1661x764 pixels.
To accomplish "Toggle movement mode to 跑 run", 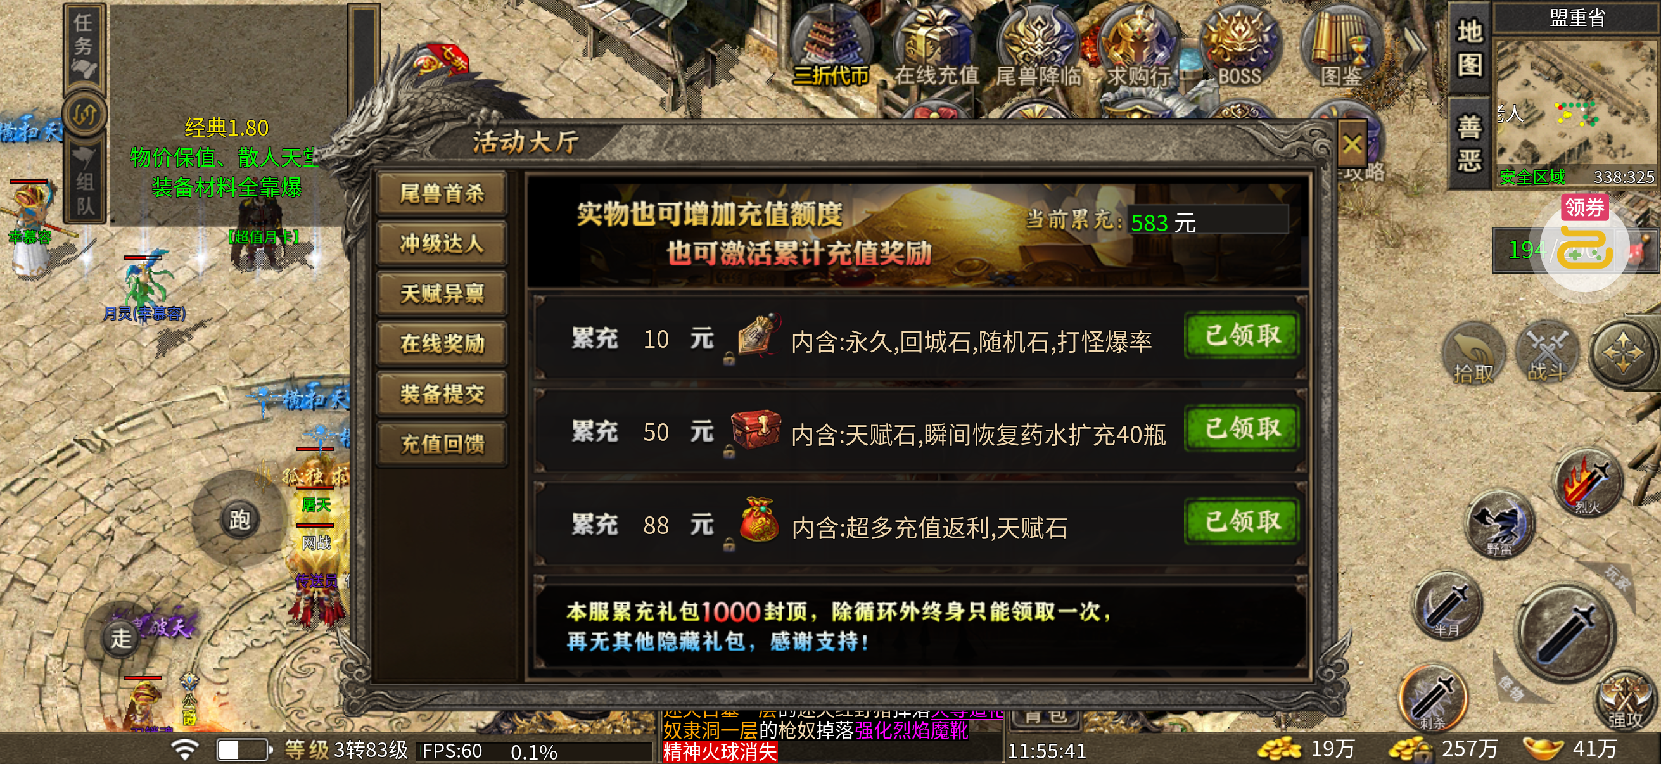I will tap(240, 519).
